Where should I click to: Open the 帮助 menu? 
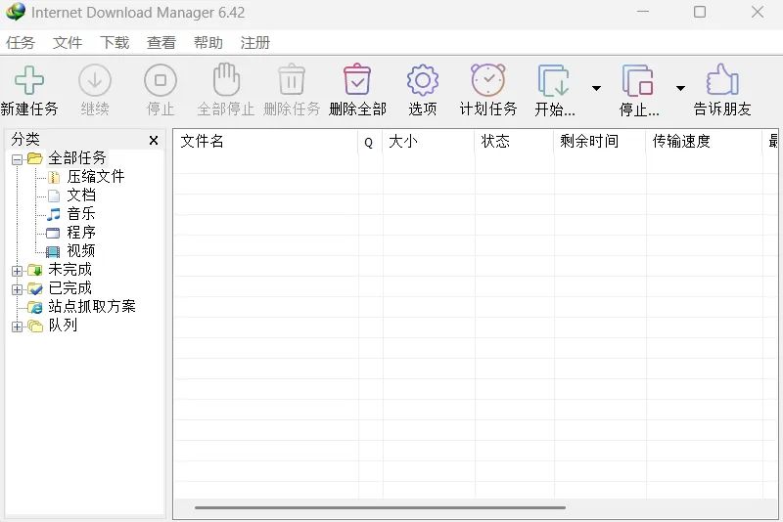click(208, 42)
